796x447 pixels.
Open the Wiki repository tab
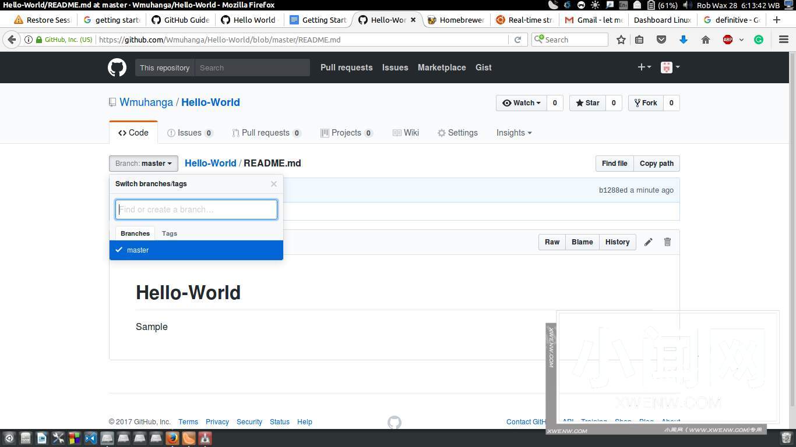click(x=406, y=133)
